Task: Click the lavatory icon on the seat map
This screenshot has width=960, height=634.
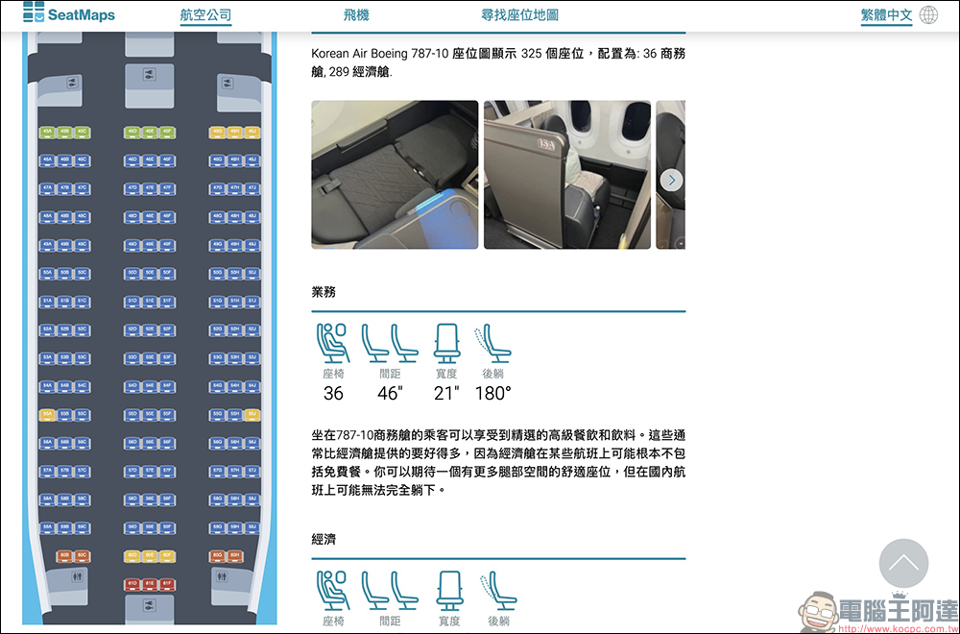Action: (77, 575)
